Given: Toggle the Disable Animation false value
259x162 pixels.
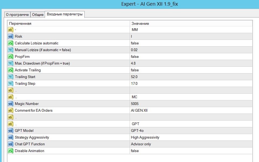Looking at the screenshot, I should (x=191, y=151).
